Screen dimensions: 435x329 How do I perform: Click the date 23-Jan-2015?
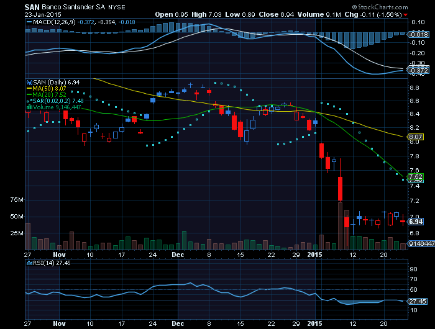43,15
